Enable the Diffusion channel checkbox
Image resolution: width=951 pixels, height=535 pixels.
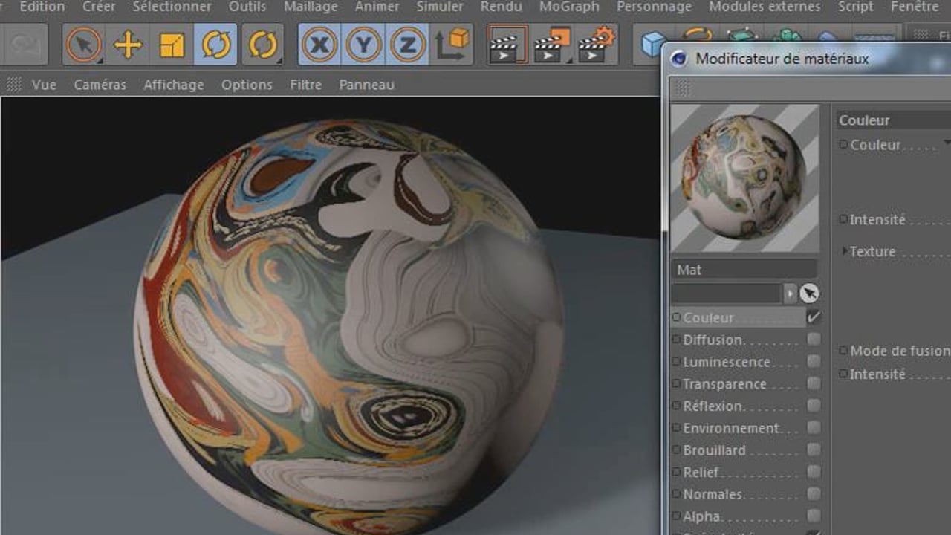point(814,340)
